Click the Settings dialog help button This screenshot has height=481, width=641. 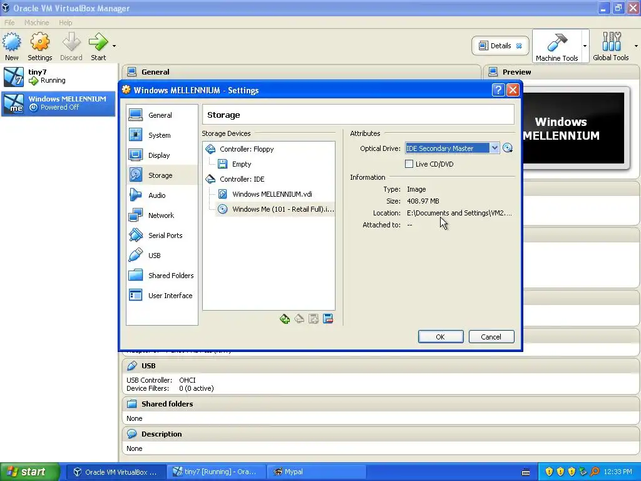498,90
